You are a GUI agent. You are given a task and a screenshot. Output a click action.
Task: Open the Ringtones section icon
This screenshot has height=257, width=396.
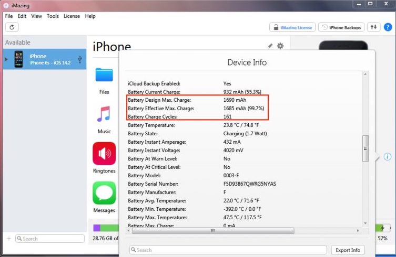(x=104, y=154)
